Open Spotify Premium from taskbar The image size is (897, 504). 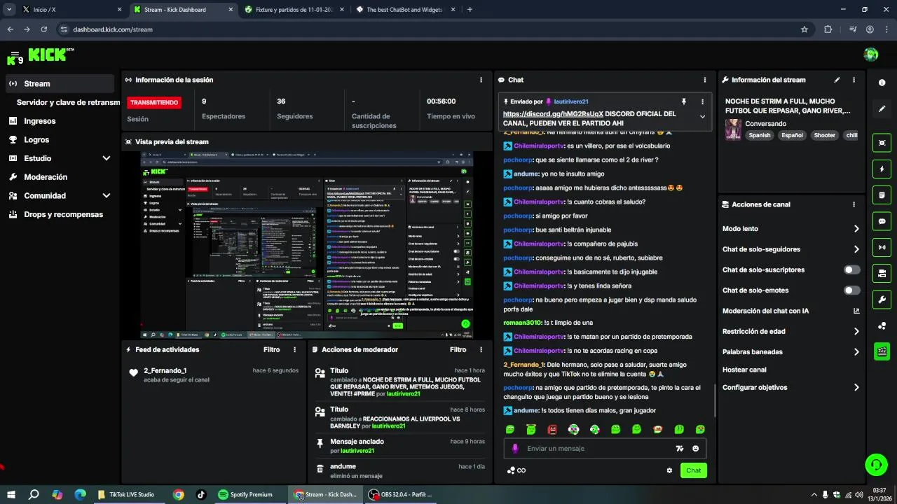coord(245,494)
